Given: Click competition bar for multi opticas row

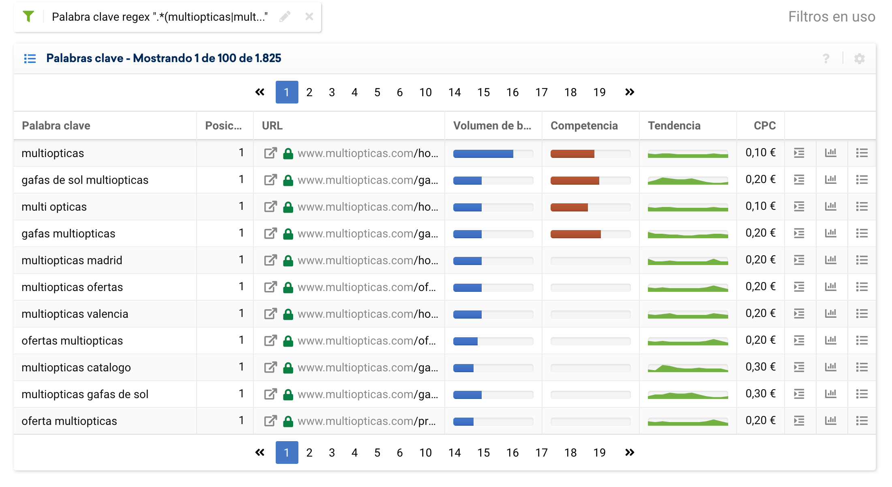Looking at the screenshot, I should click(590, 207).
